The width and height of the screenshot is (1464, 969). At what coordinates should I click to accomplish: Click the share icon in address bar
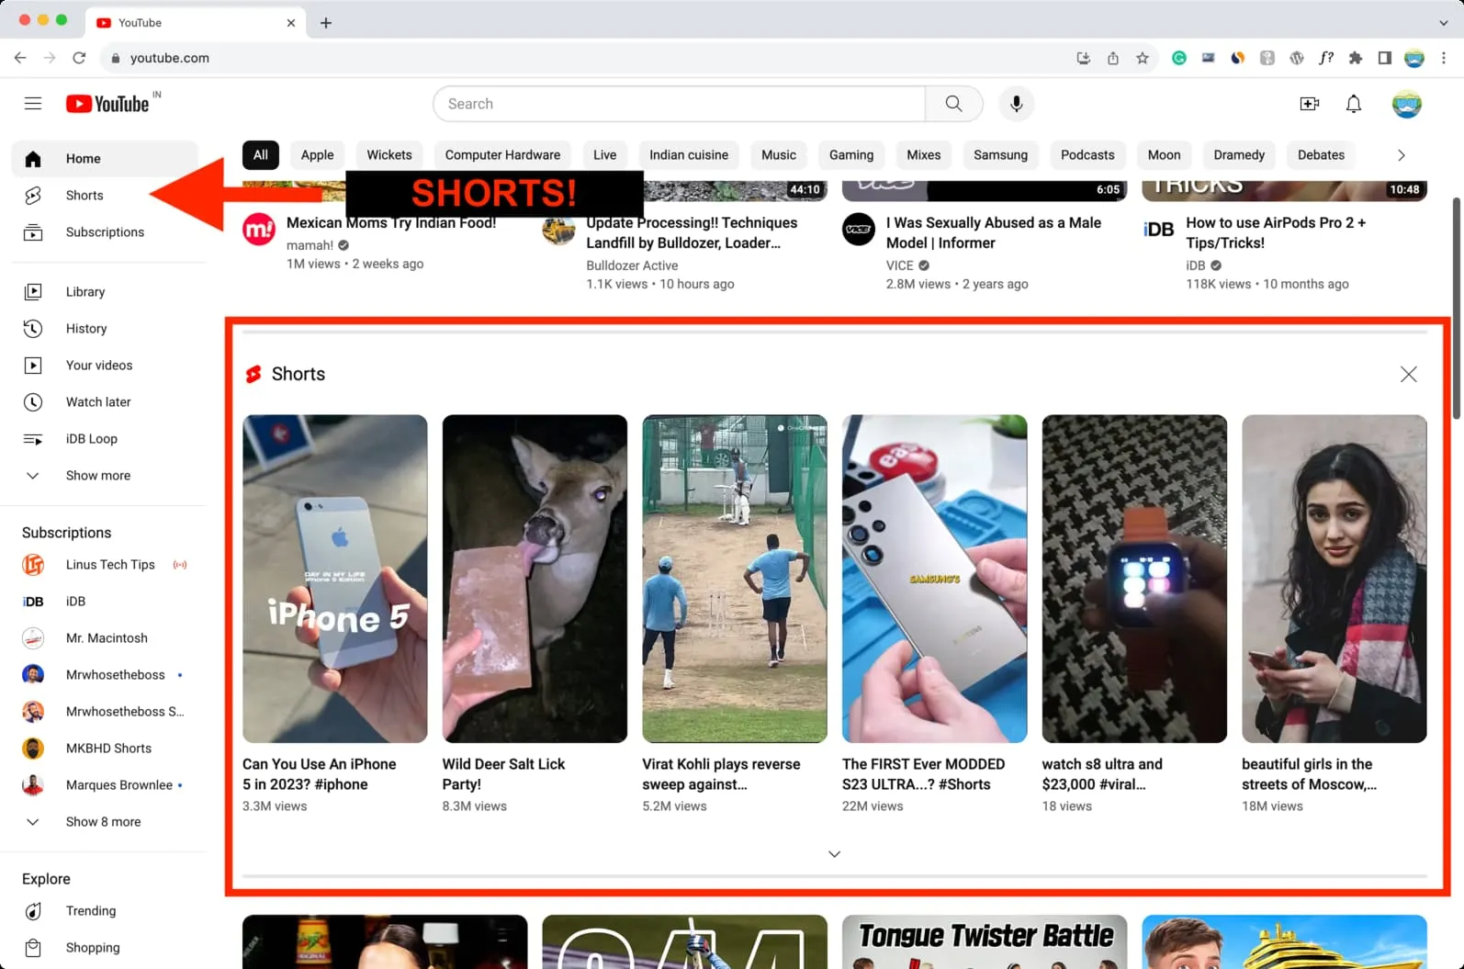point(1113,58)
